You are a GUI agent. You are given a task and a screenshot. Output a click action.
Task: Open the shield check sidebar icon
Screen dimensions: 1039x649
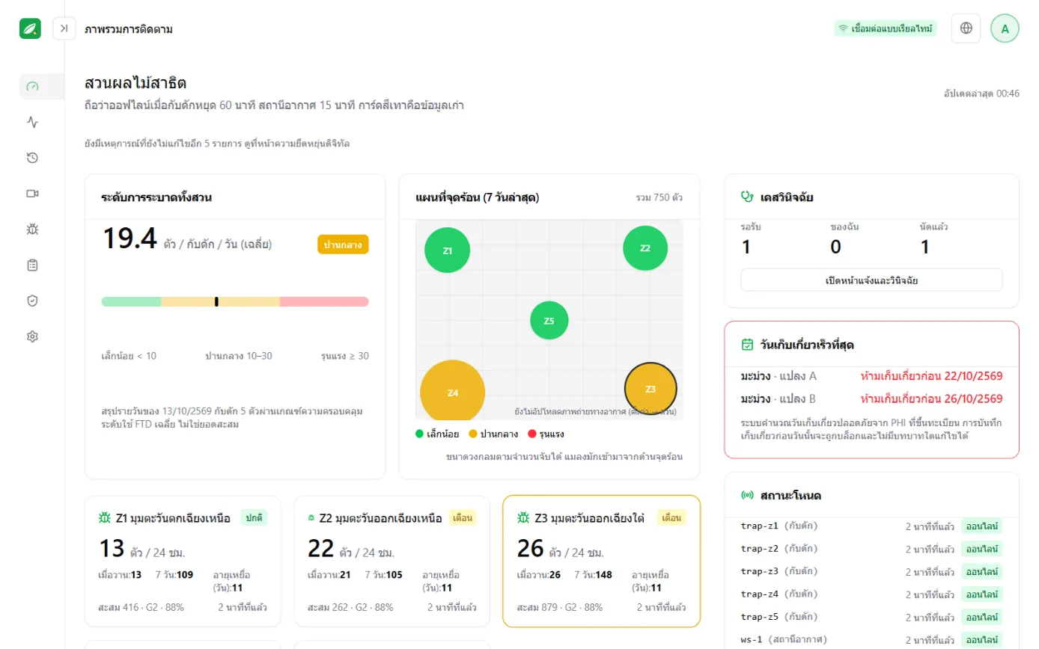32,301
